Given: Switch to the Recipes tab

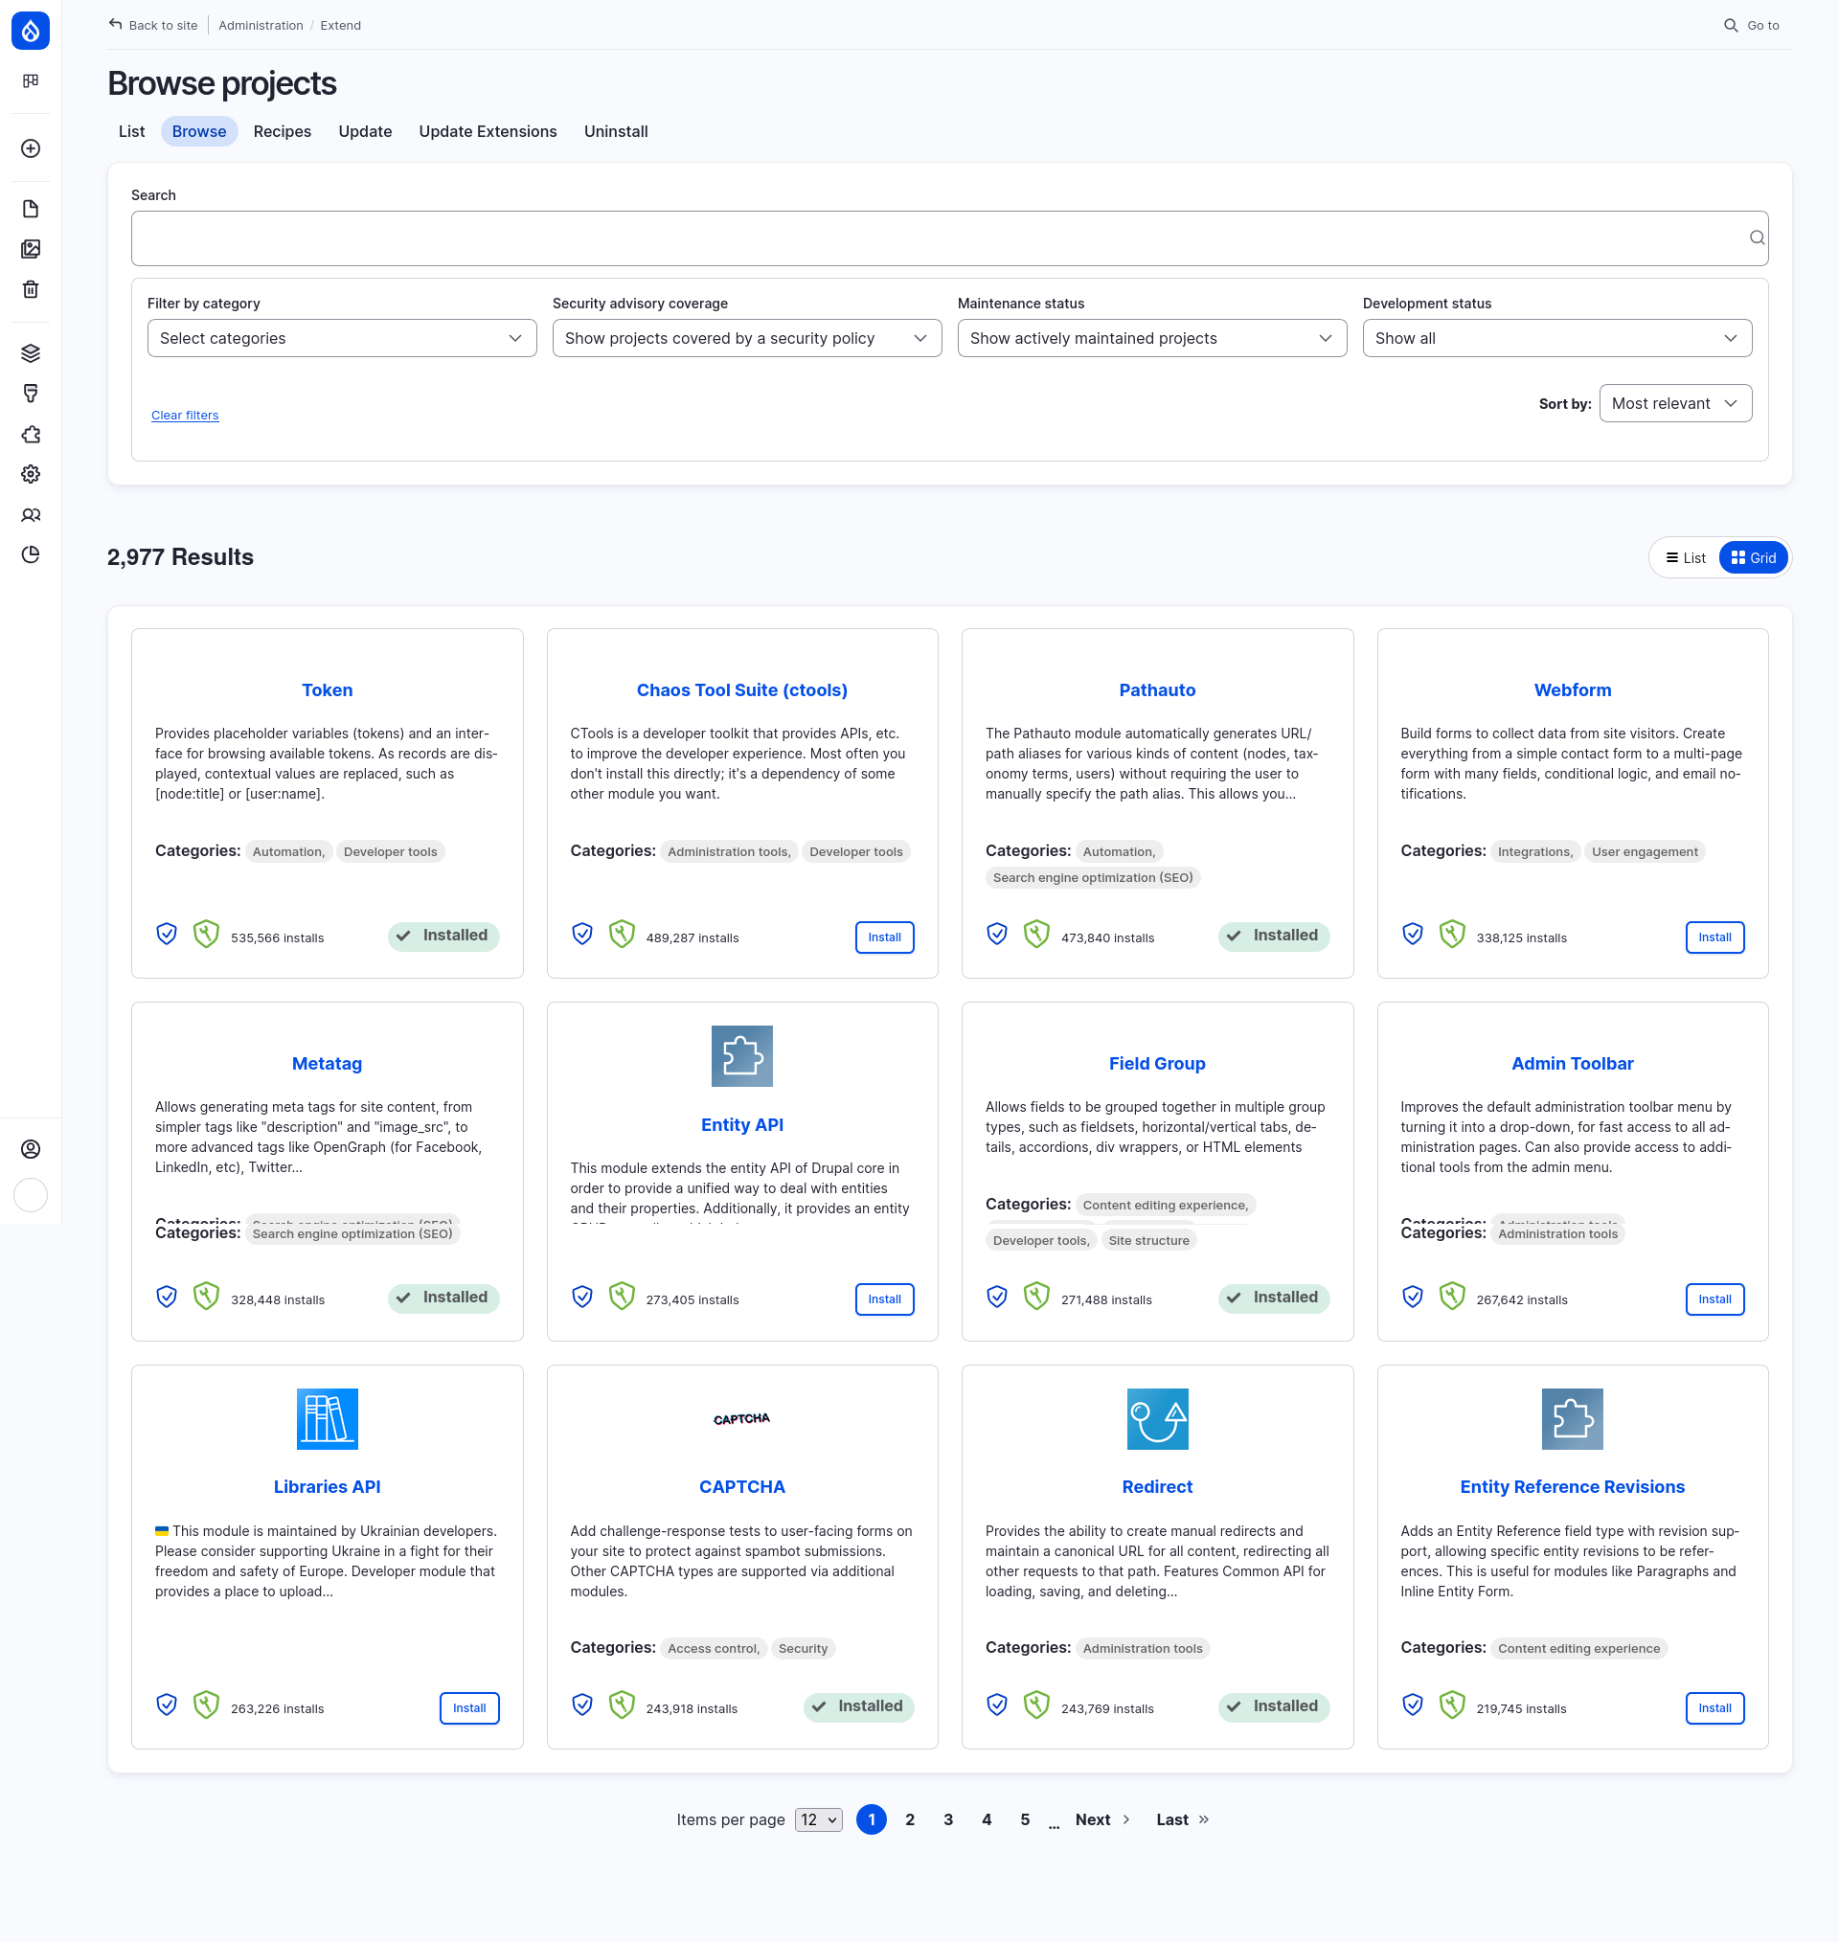Looking at the screenshot, I should pos(283,130).
